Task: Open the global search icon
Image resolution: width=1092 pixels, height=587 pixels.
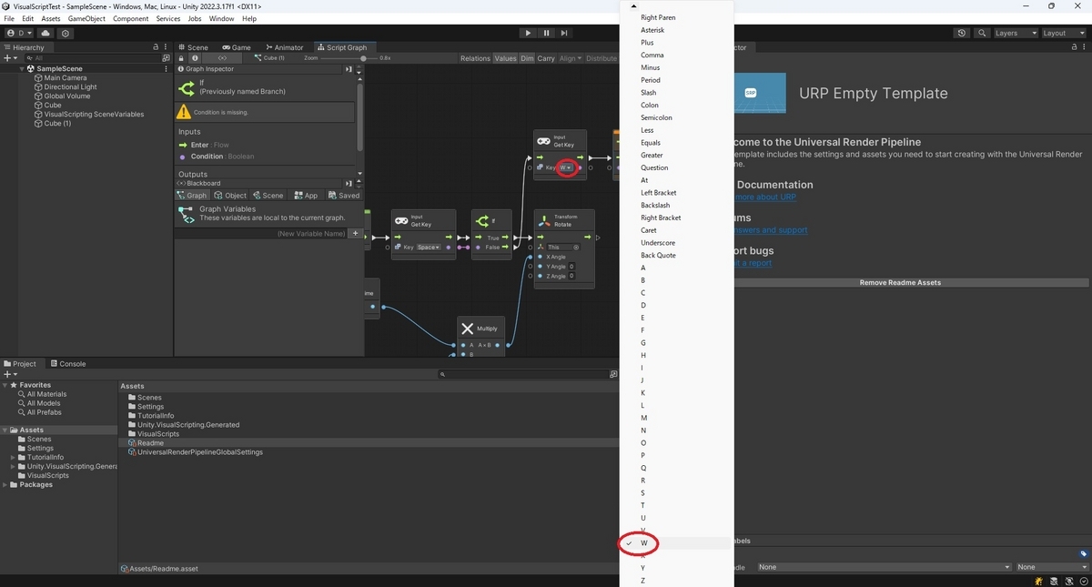Action: (983, 33)
